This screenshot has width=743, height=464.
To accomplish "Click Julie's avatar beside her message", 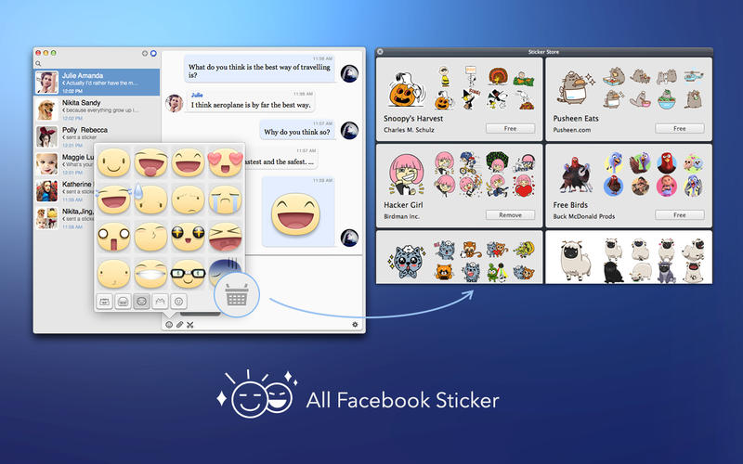I will pos(174,103).
